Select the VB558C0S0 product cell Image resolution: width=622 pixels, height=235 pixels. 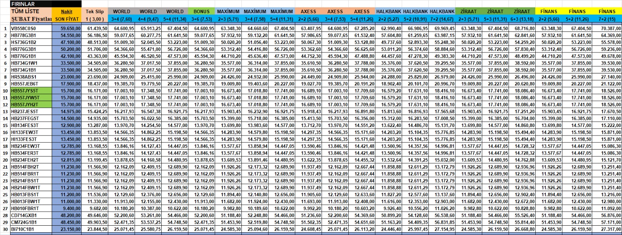tap(31, 28)
